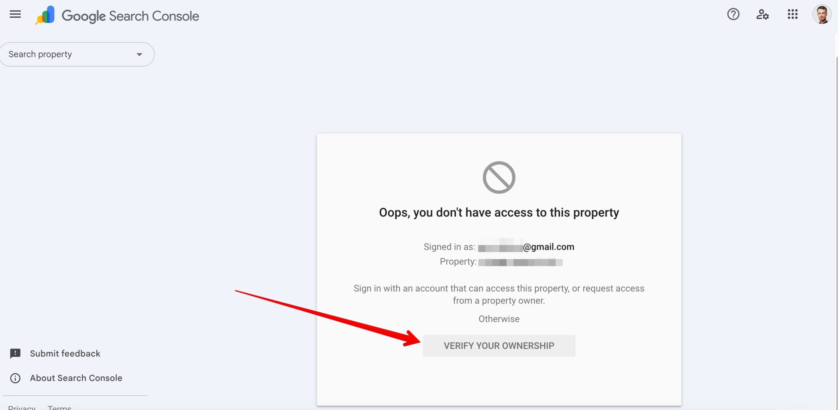The width and height of the screenshot is (838, 410).
Task: Open the hamburger main menu
Action: tap(15, 14)
